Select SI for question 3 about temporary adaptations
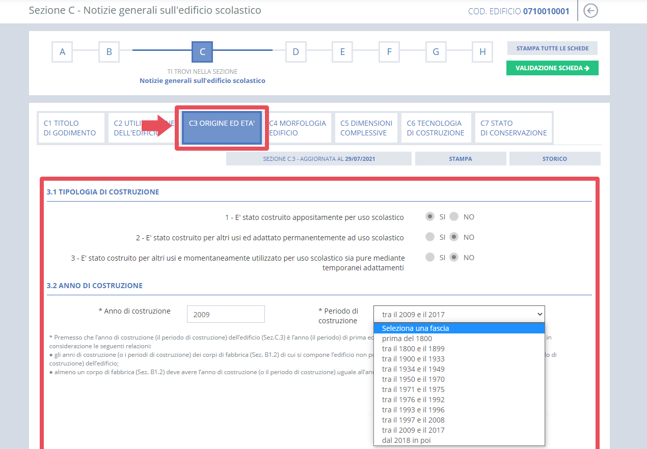Screen dimensions: 647x449 click(x=429, y=257)
